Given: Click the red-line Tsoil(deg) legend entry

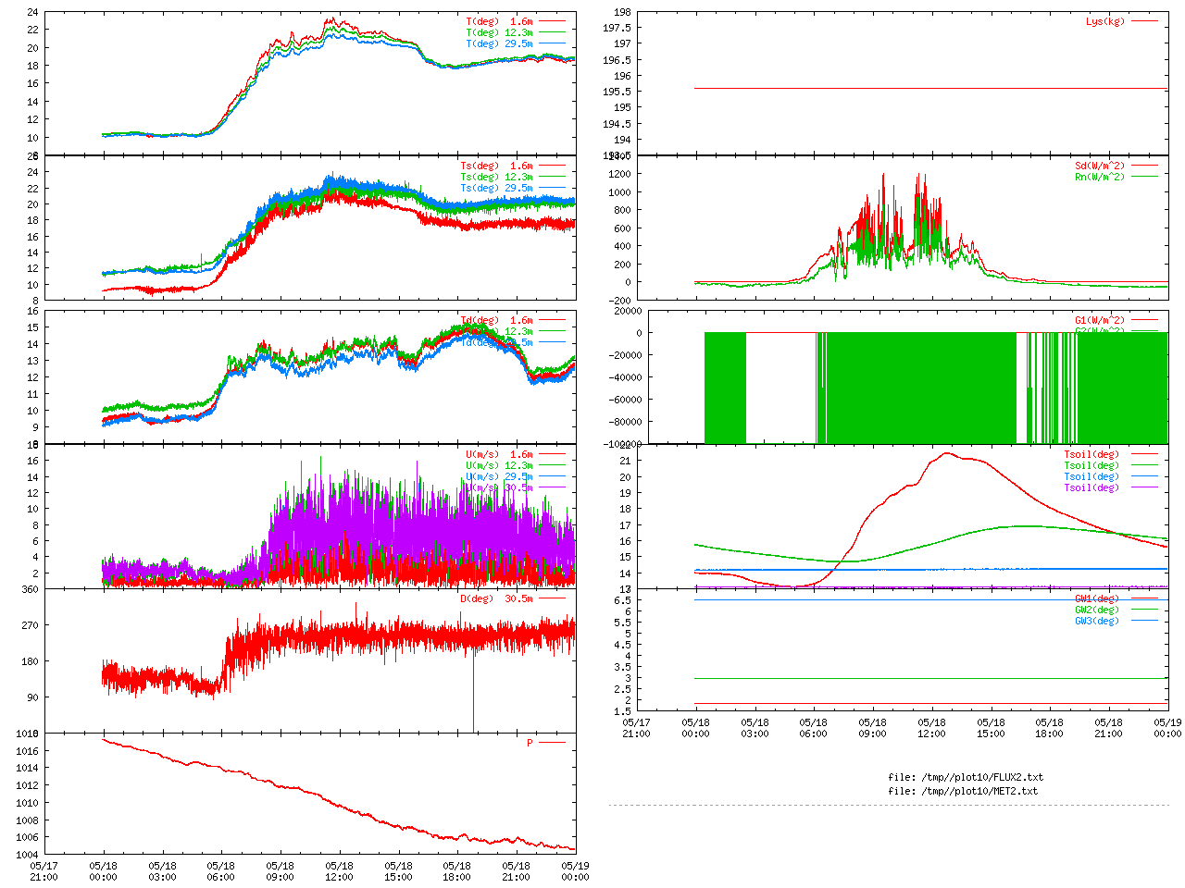Looking at the screenshot, I should click(1091, 455).
